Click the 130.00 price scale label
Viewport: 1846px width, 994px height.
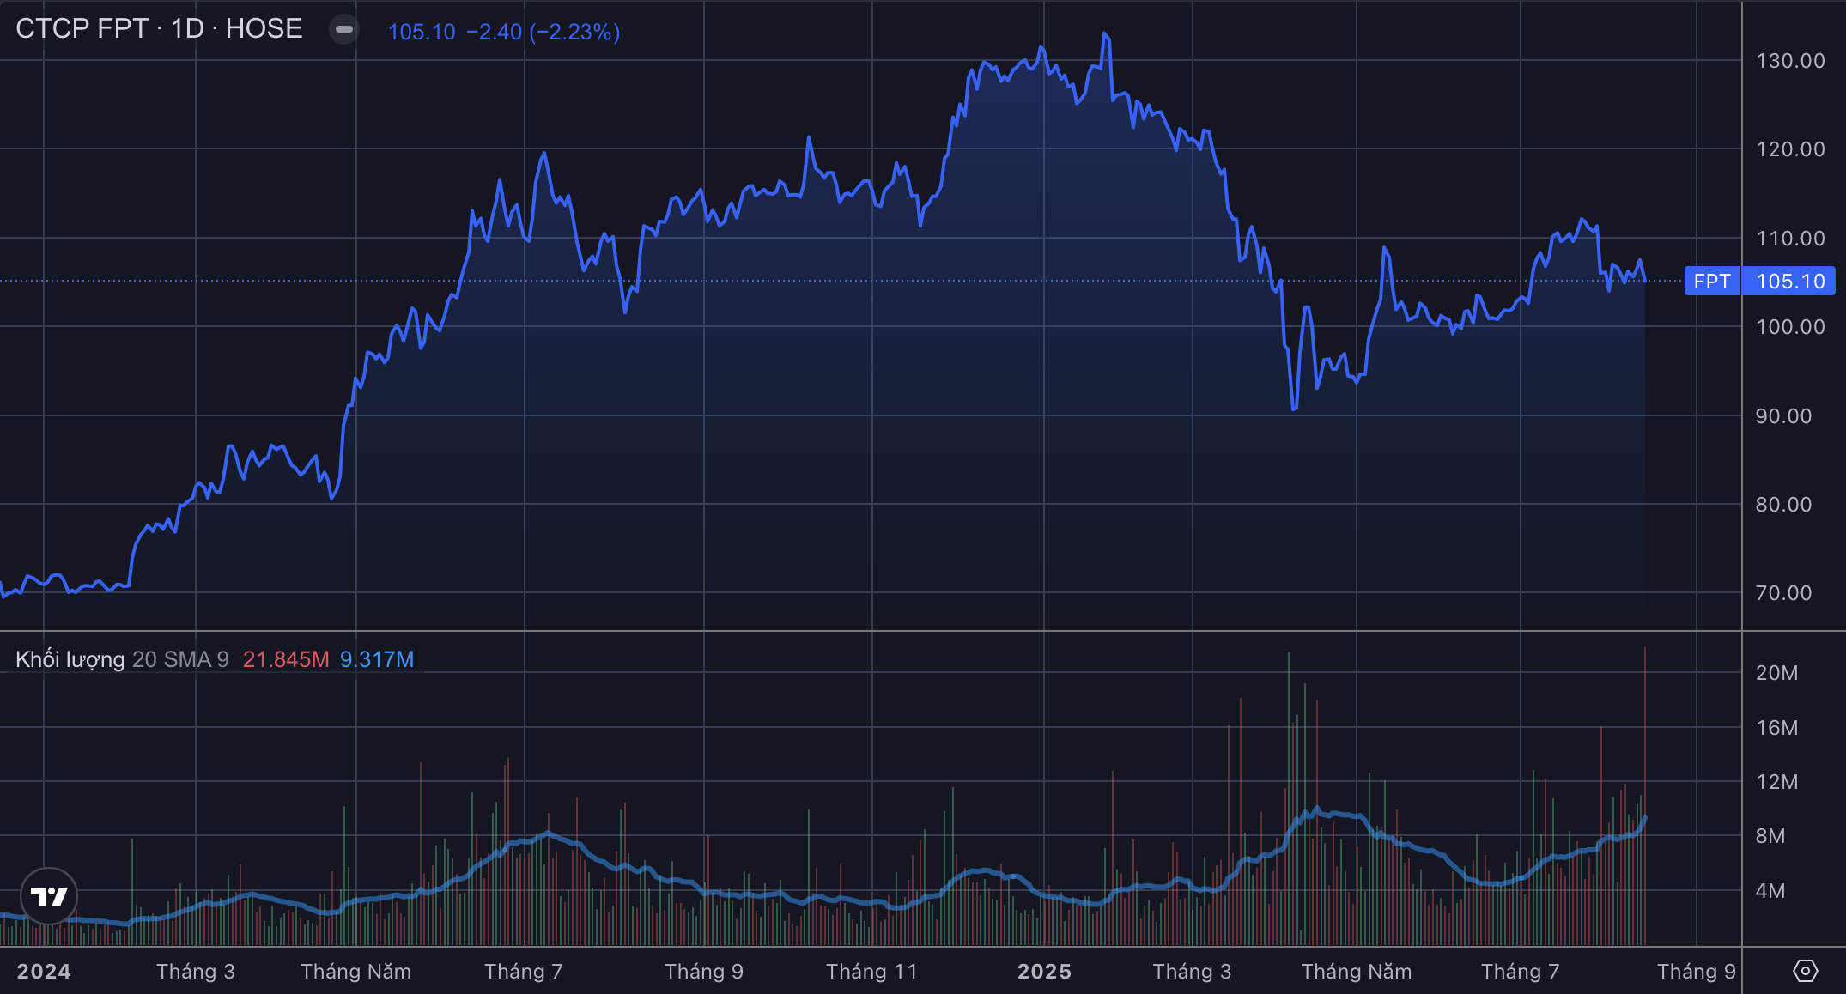(1790, 61)
